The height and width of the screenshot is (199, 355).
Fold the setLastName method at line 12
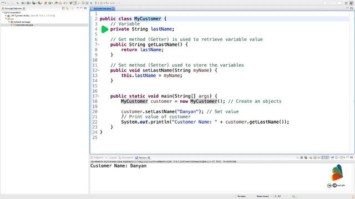[x=99, y=70]
